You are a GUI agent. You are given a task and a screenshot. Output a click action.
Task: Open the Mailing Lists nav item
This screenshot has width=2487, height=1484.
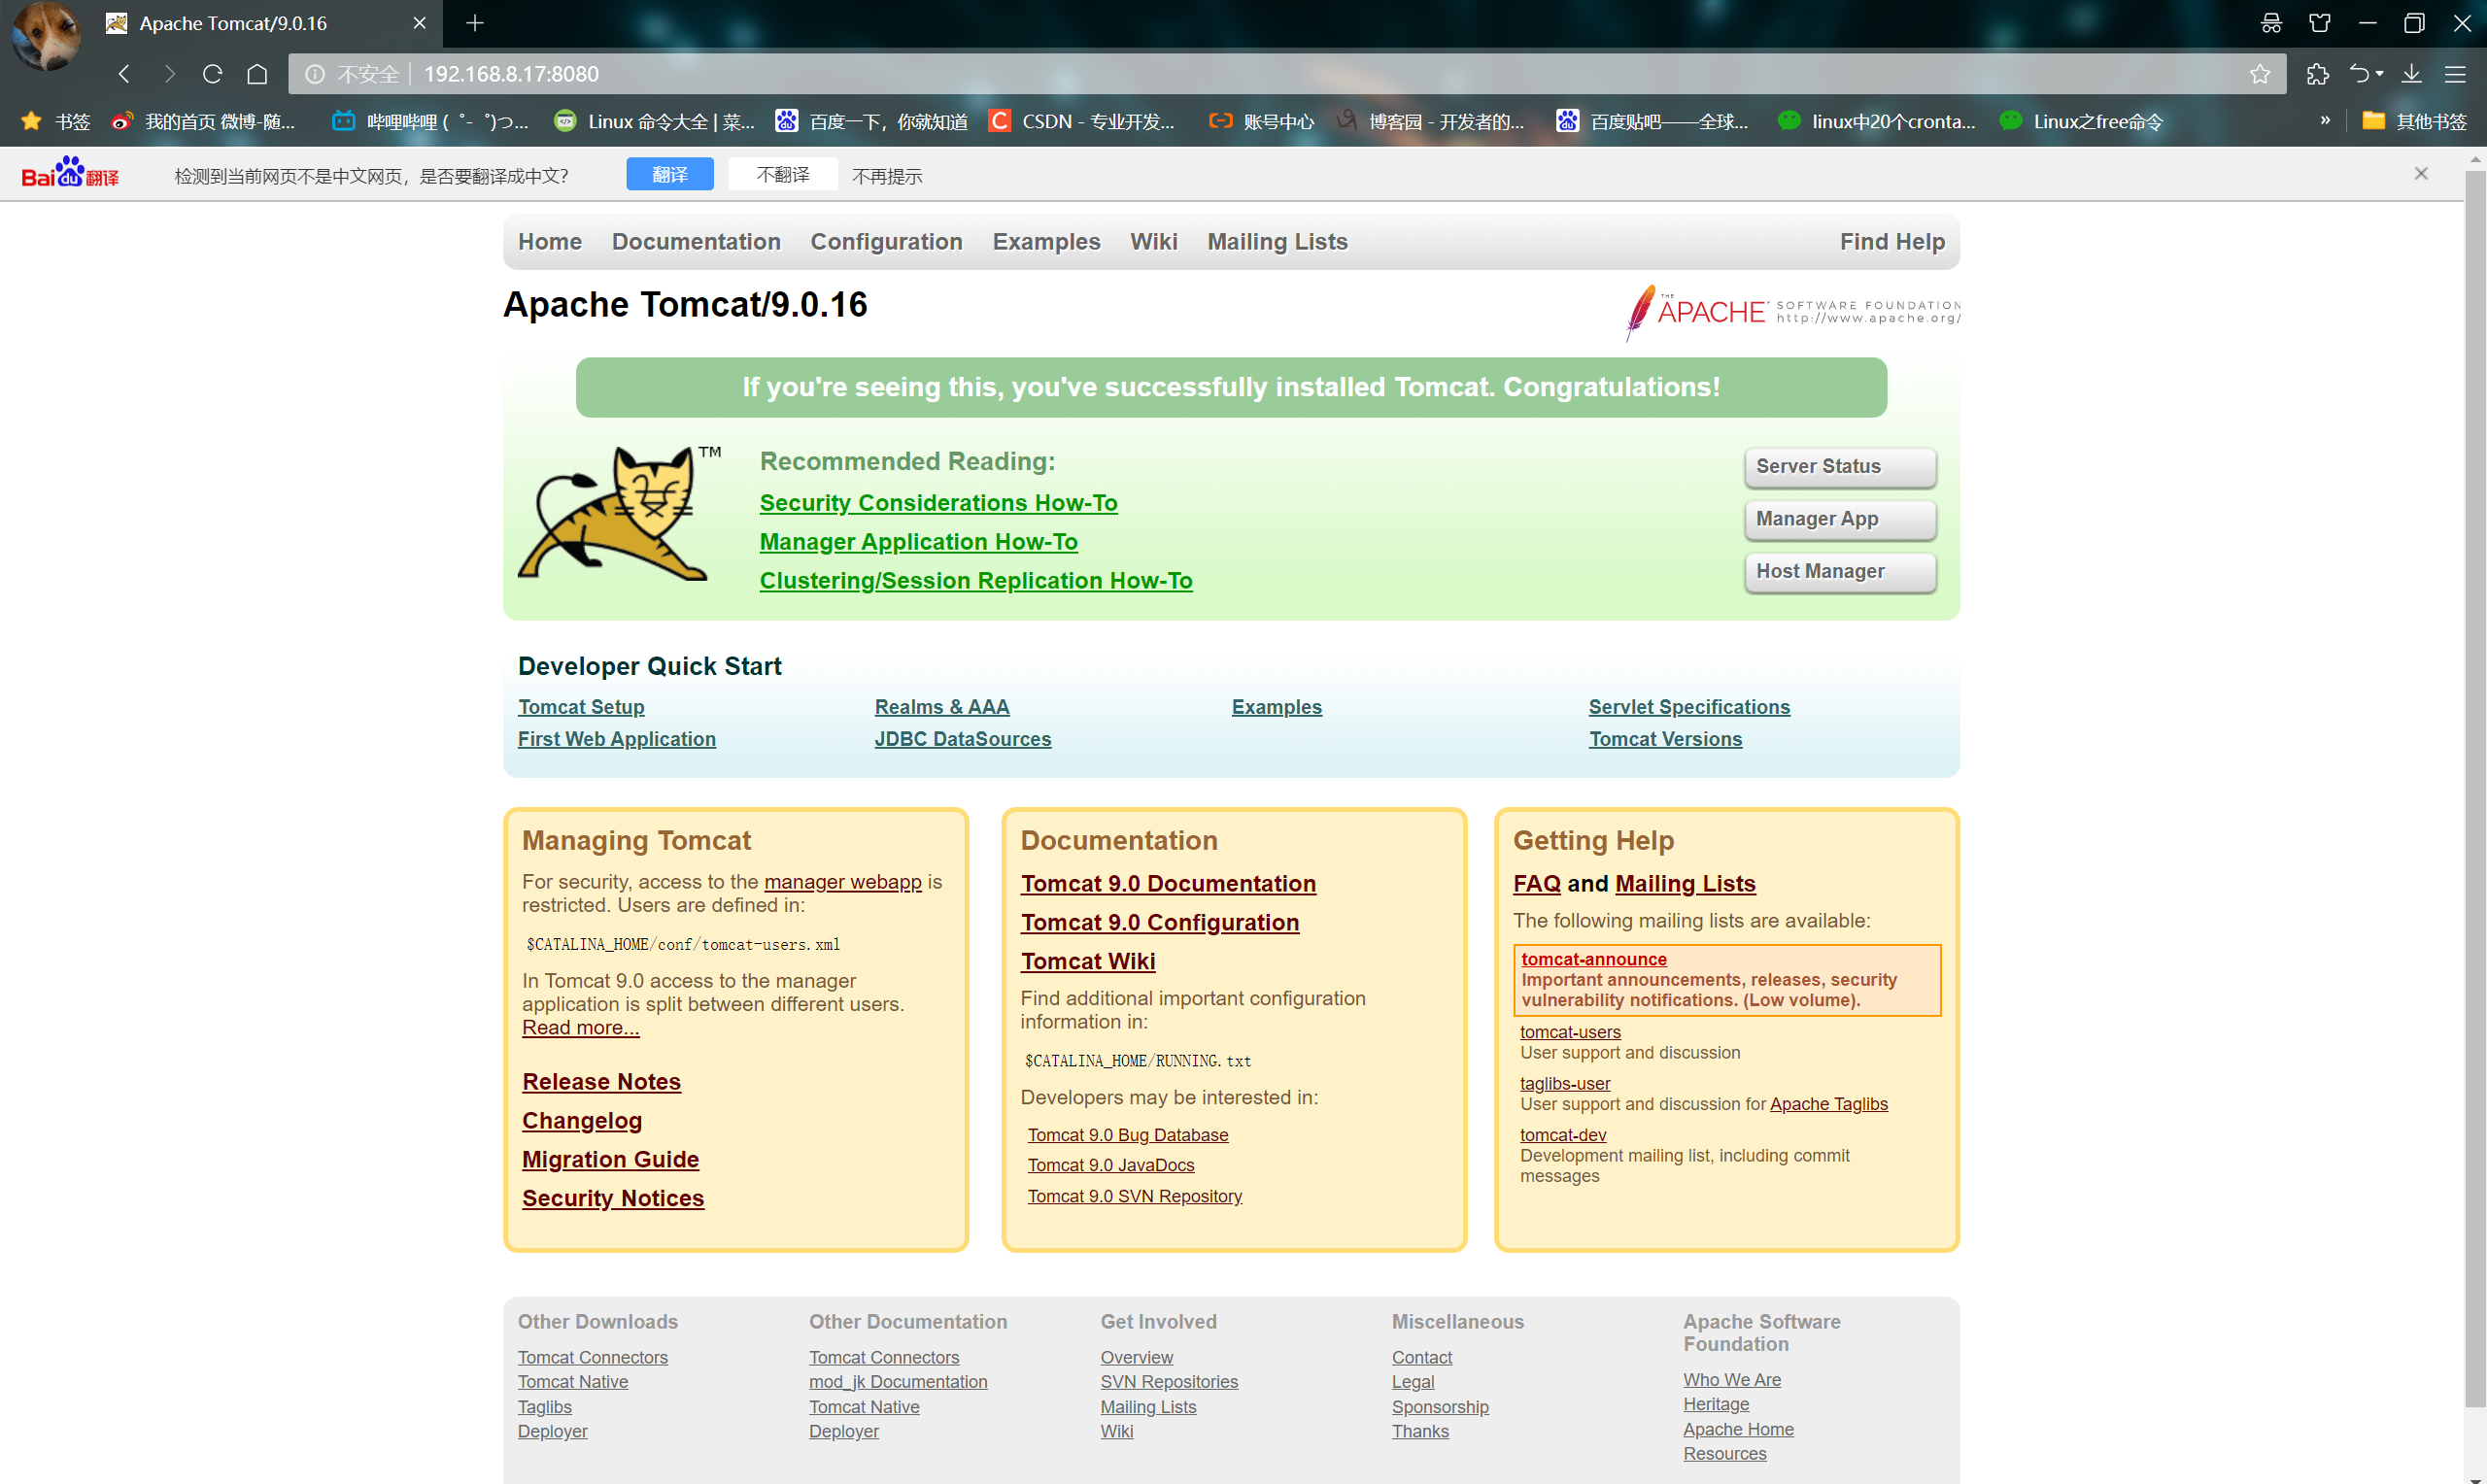pos(1277,242)
